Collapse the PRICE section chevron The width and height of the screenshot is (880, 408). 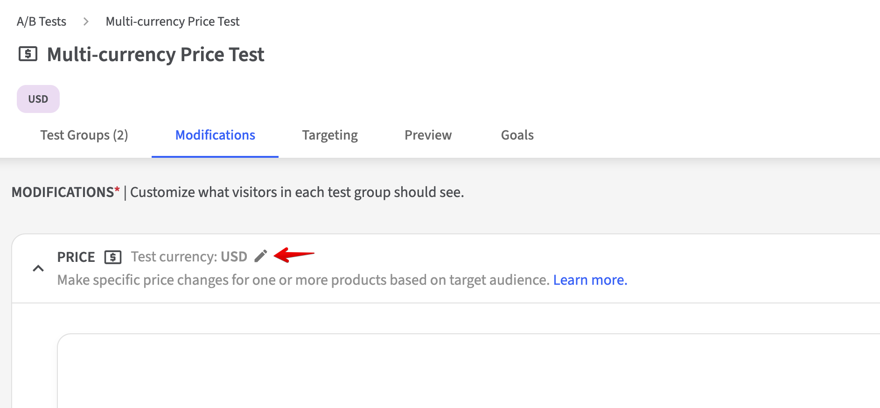click(x=38, y=268)
